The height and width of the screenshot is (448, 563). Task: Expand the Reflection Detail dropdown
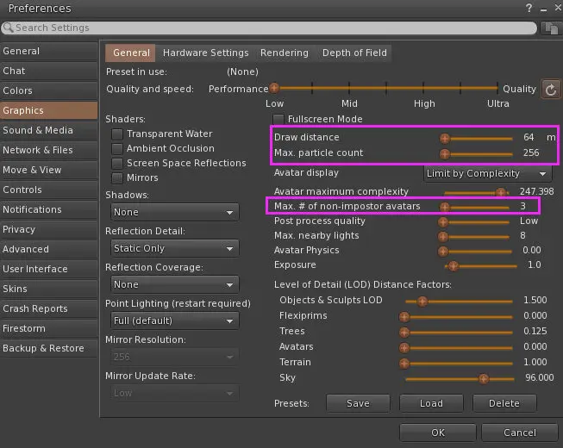pyautogui.click(x=174, y=248)
